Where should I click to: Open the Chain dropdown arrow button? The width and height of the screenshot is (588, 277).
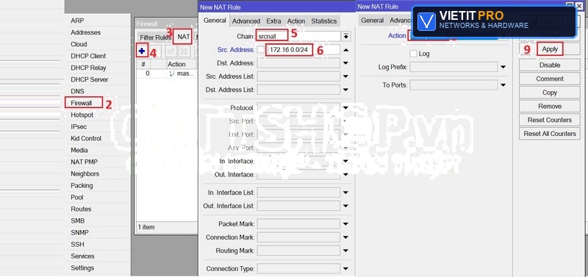[x=345, y=36]
